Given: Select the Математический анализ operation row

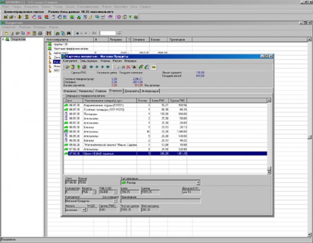Looking at the screenshot, I should coord(165,144).
